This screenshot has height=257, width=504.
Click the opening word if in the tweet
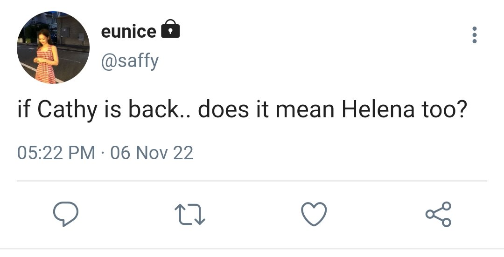[24, 109]
